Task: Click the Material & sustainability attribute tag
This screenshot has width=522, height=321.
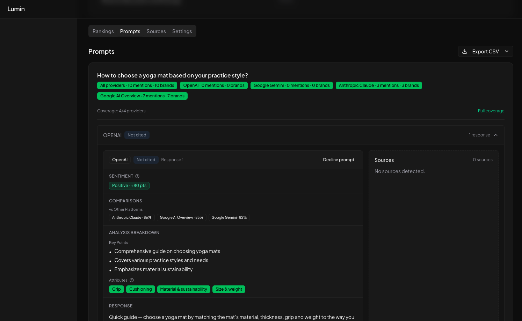Action: (183, 289)
